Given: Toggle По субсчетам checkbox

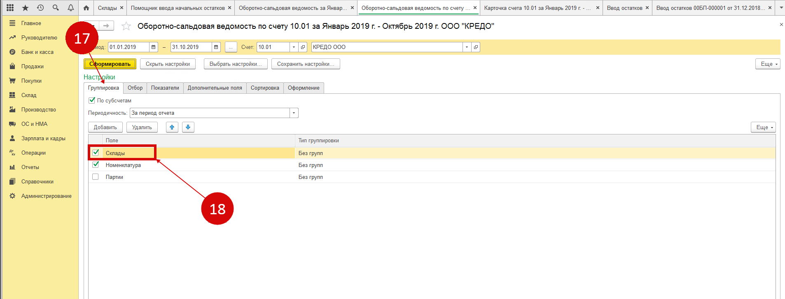Looking at the screenshot, I should [x=92, y=100].
